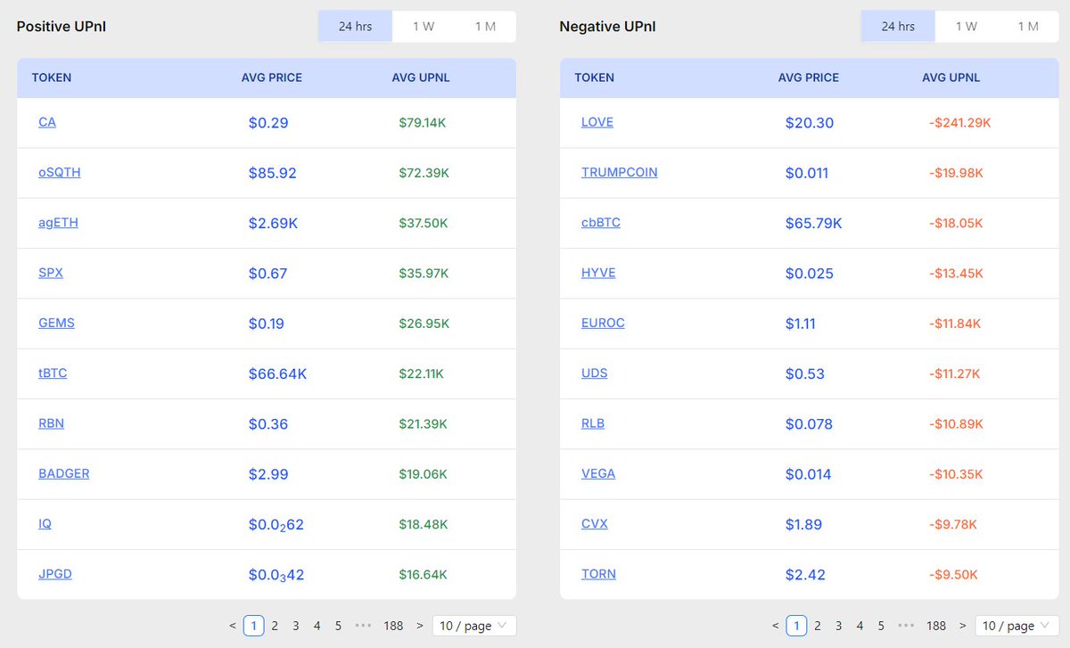Click AVG UPNL header in Positive UPnl table
This screenshot has width=1070, height=648.
click(421, 78)
